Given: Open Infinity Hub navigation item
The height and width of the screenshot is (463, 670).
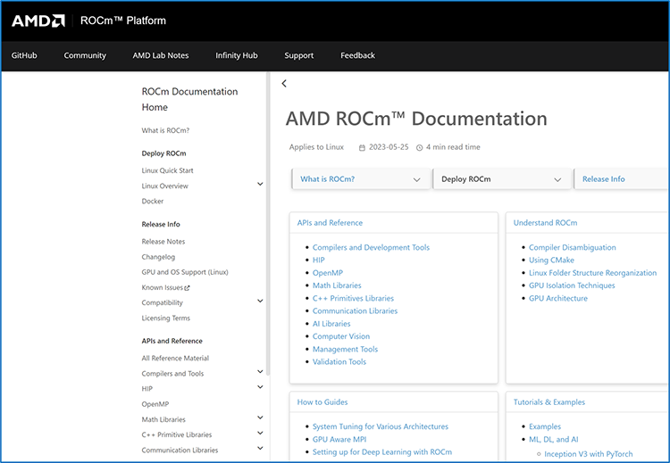Looking at the screenshot, I should click(237, 55).
